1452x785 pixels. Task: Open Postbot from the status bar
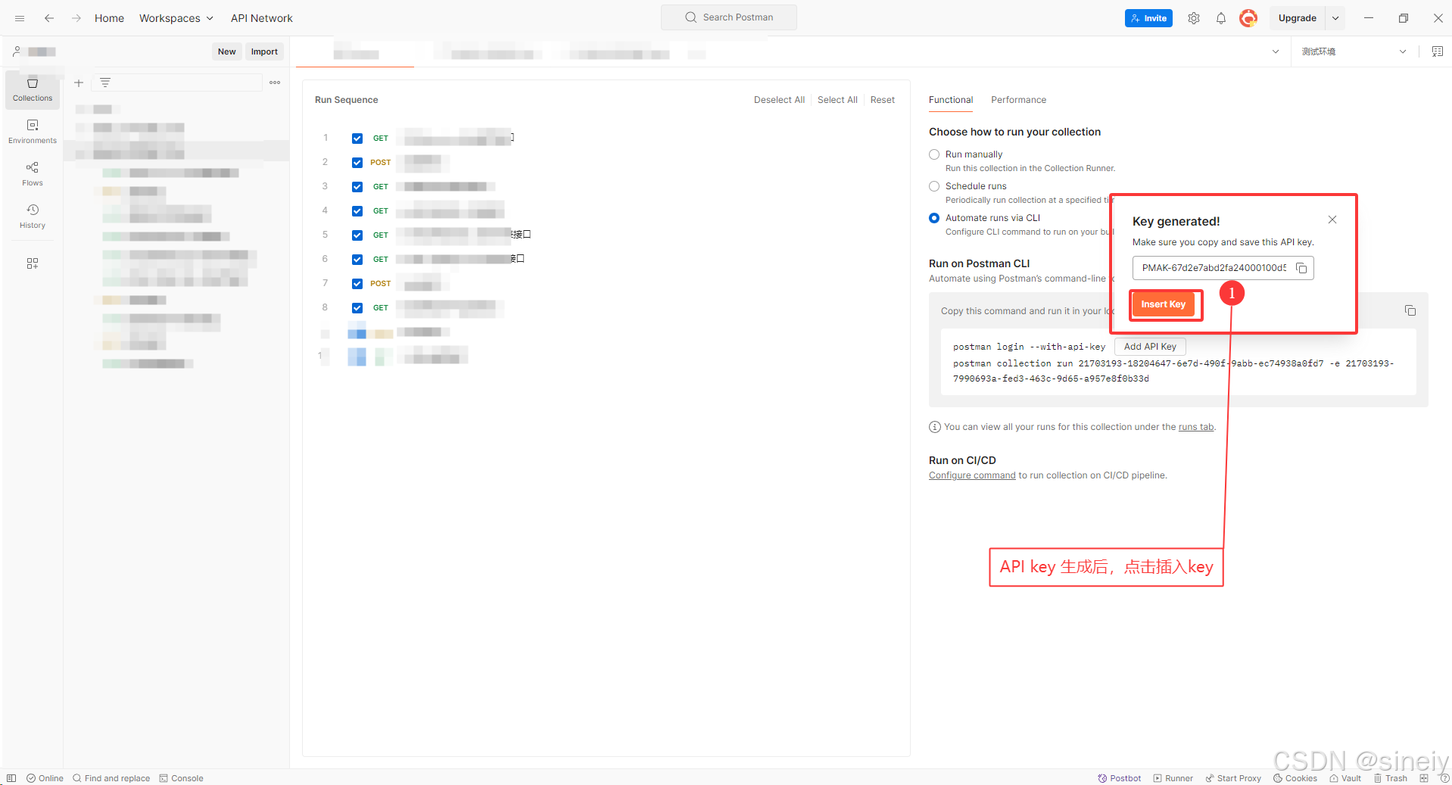(1120, 778)
